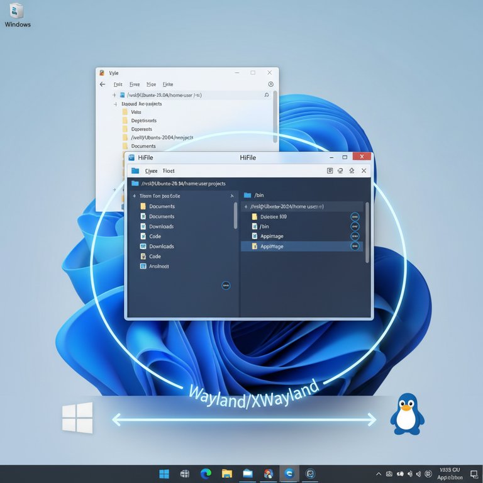Image resolution: width=483 pixels, height=483 pixels.
Task: Open the Mioe menu in Vyle
Action: [x=151, y=84]
